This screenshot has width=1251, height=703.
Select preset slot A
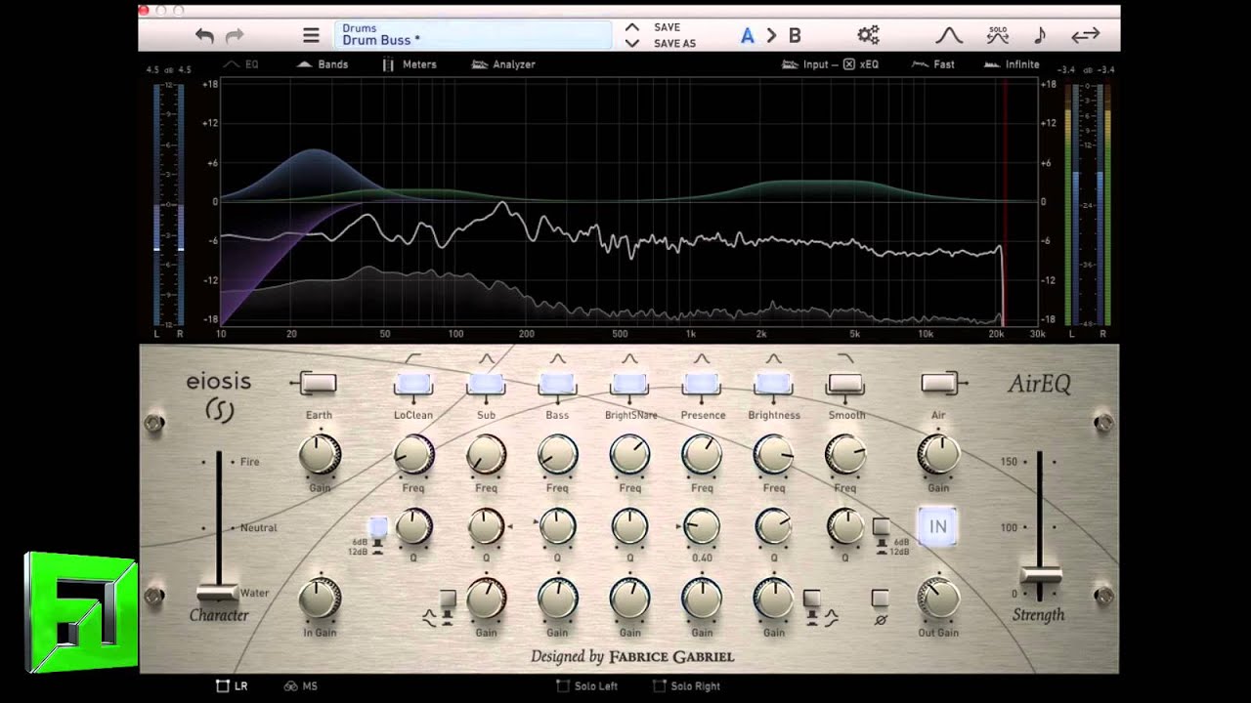pos(748,36)
